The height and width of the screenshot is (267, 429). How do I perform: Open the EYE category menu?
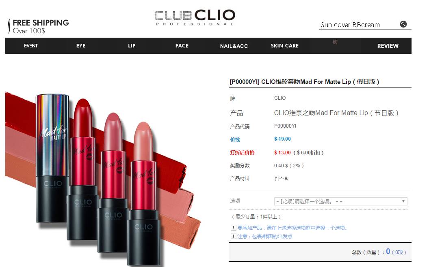[81, 46]
